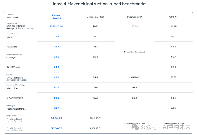Viewport: 197px width, 135px height.
Task: Select the "34.5" LiveCodeBench score
Action: pyautogui.click(x=95, y=77)
